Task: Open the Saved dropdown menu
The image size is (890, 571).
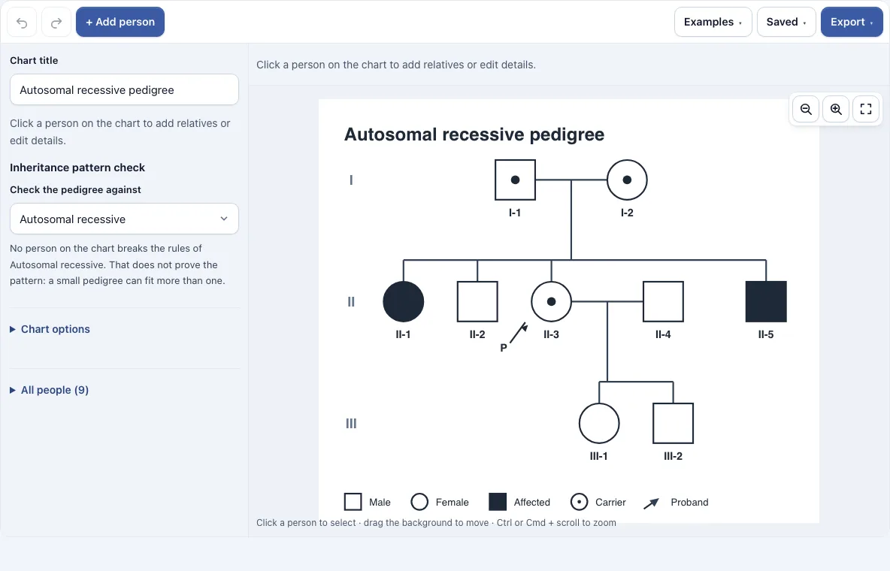Action: [x=786, y=22]
